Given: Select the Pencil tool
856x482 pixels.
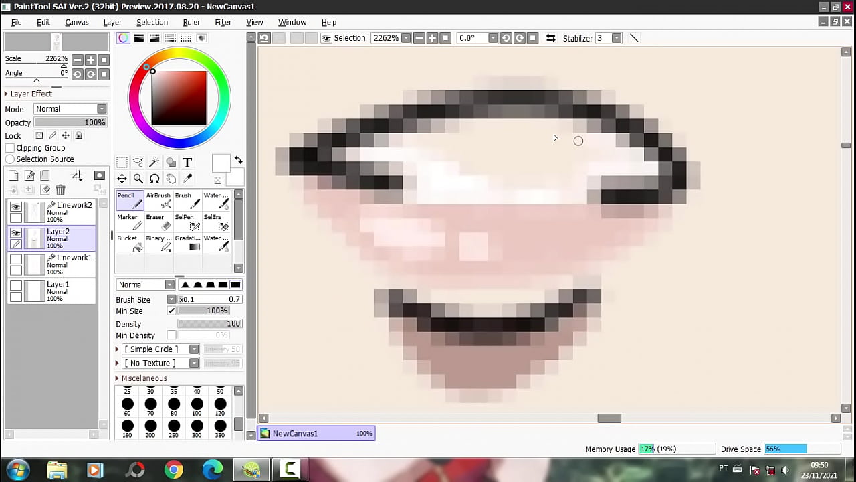Looking at the screenshot, I should (130, 200).
